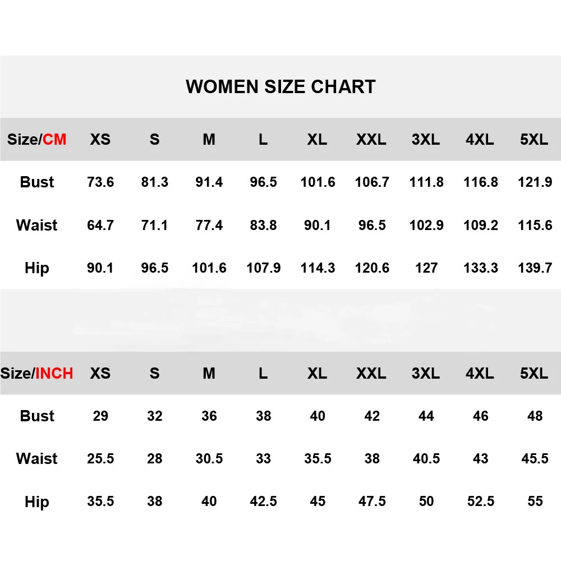Select the Waist row label in CM table
Image resolution: width=561 pixels, height=561 pixels.
tap(37, 225)
